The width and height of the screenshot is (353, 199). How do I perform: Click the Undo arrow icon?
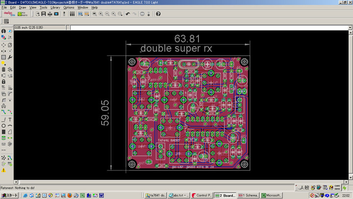(x=127, y=14)
